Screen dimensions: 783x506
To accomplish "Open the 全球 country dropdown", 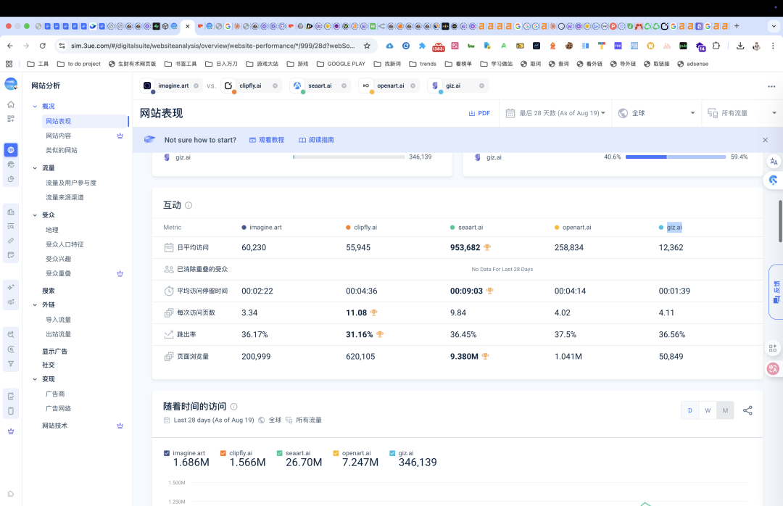I will [x=657, y=113].
